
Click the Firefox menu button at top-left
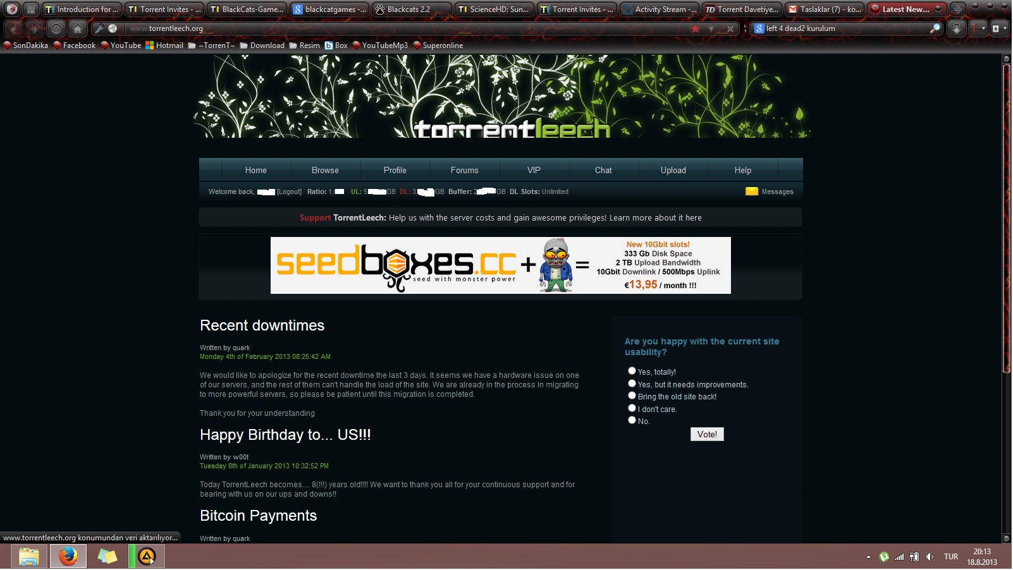(12, 9)
